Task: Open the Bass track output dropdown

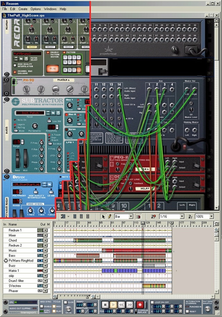Action: tap(45, 256)
